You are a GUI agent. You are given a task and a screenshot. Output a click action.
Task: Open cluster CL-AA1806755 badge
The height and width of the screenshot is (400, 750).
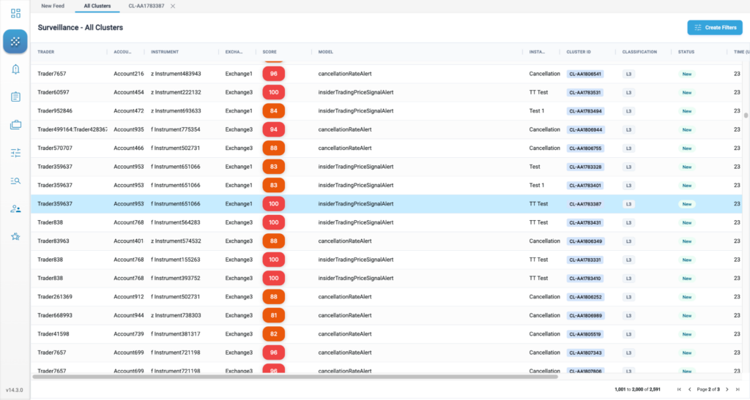(x=585, y=148)
